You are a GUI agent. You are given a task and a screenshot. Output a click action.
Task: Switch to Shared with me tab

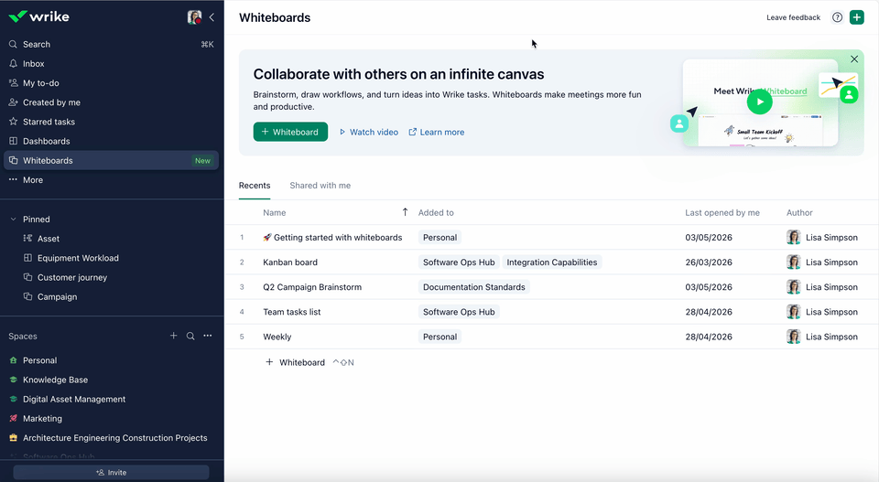pos(320,186)
